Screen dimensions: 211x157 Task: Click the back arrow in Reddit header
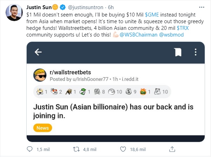point(38,52)
